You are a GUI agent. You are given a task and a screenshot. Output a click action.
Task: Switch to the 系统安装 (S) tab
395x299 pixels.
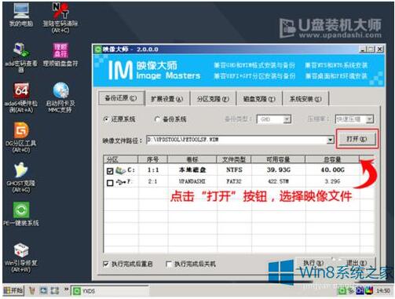coord(305,99)
